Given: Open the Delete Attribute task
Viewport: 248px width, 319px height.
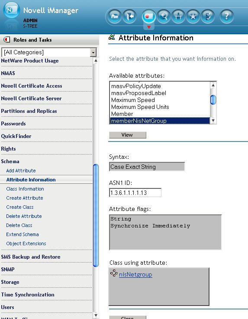Looking at the screenshot, I should [24, 216].
